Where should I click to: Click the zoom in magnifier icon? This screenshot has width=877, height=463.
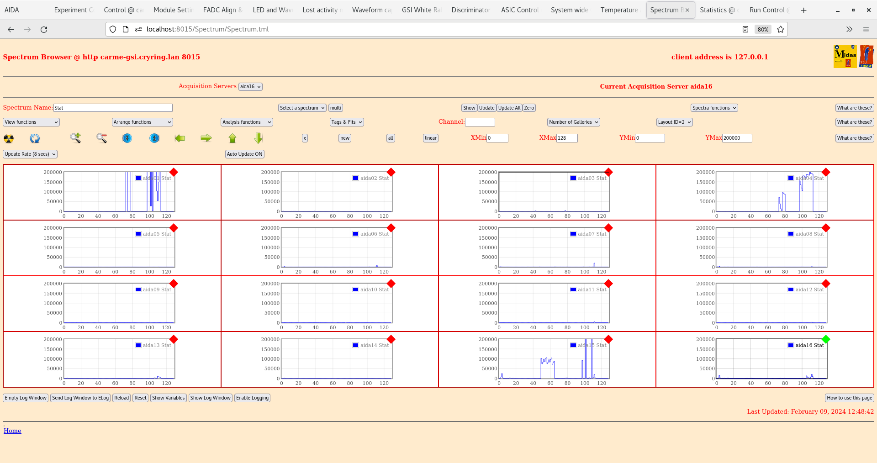tap(75, 138)
